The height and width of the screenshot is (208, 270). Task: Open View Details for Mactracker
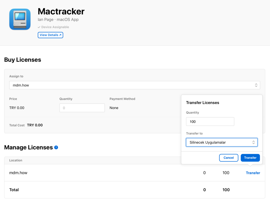[x=50, y=35]
